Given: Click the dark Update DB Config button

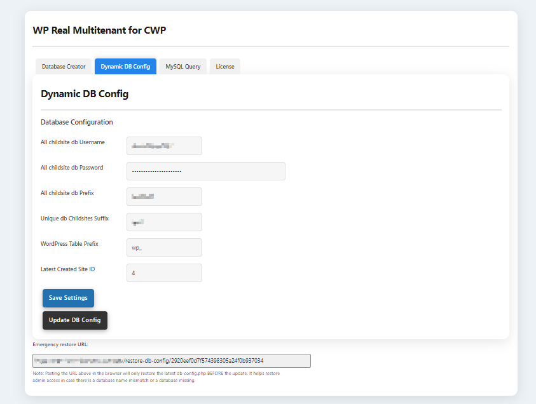Looking at the screenshot, I should [75, 320].
